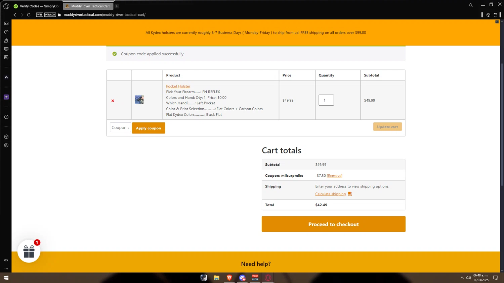Open the volume speaker tray icon
Viewport: 504px width, 283px height.
coord(468,278)
